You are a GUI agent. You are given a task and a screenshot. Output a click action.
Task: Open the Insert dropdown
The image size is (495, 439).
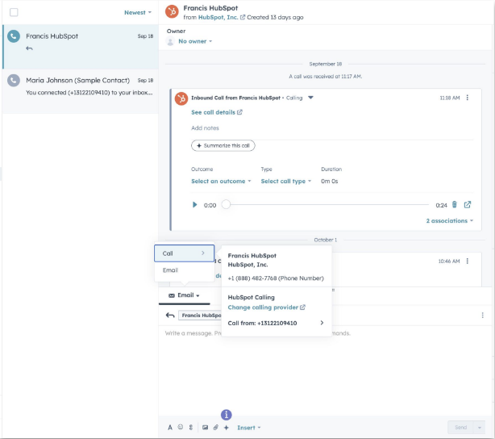(x=249, y=428)
